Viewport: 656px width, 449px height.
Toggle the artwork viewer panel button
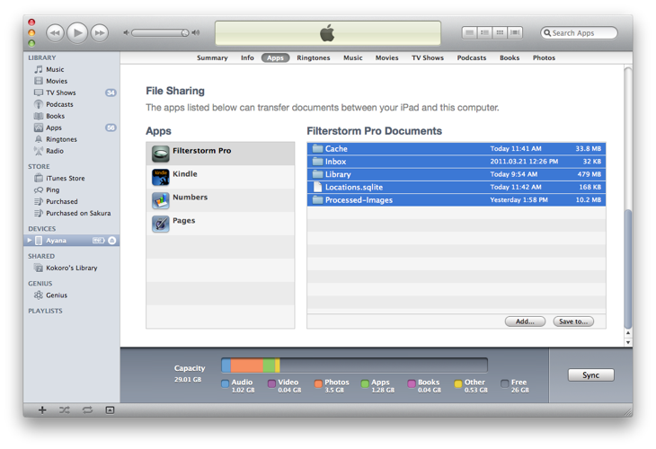pos(110,409)
